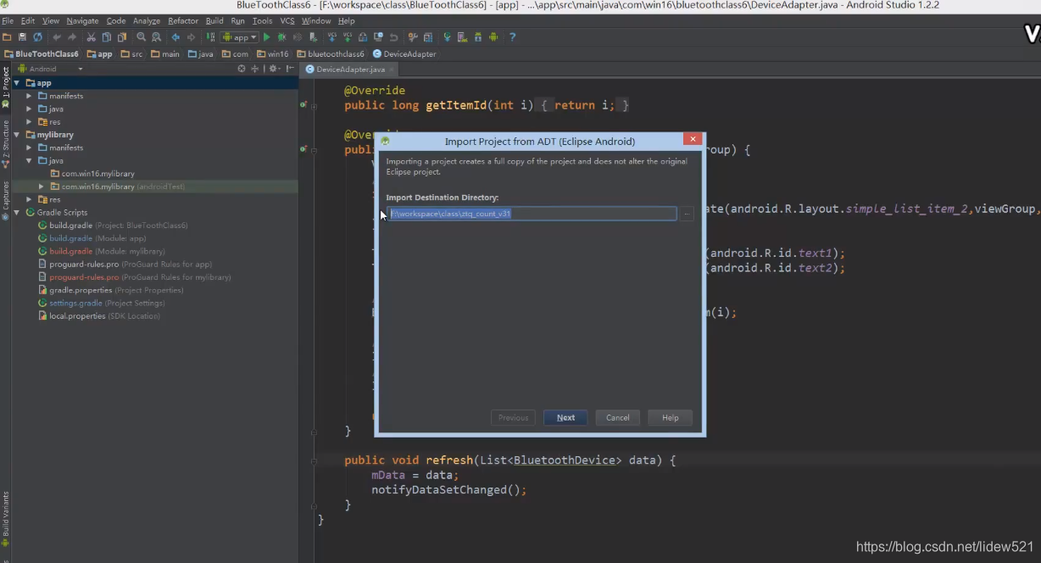Click the Revert changes icon

coord(394,37)
